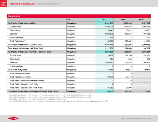Screen dimensions: 158x122
Task: Select the 215,231 value for 2020
Action: click(128, 91)
